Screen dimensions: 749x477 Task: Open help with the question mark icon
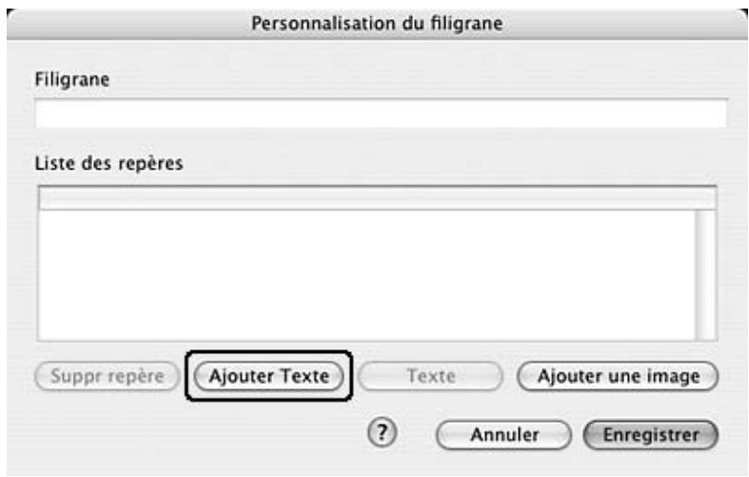pyautogui.click(x=382, y=433)
